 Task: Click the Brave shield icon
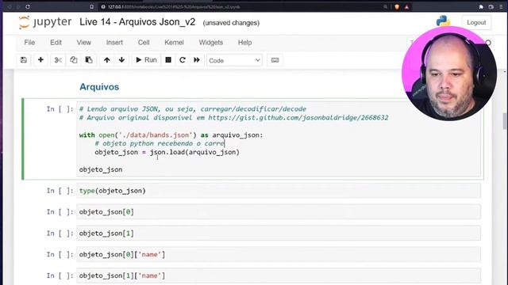coord(397,6)
